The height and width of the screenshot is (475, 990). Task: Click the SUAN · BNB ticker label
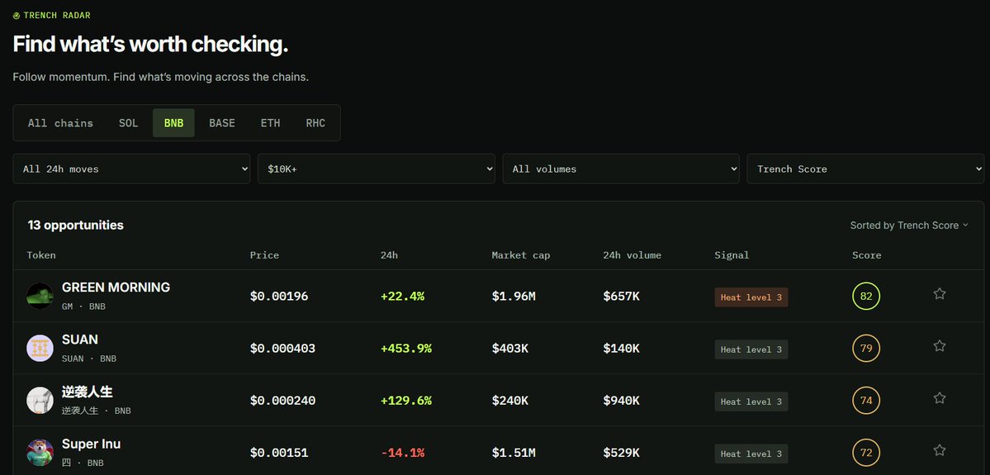point(89,359)
